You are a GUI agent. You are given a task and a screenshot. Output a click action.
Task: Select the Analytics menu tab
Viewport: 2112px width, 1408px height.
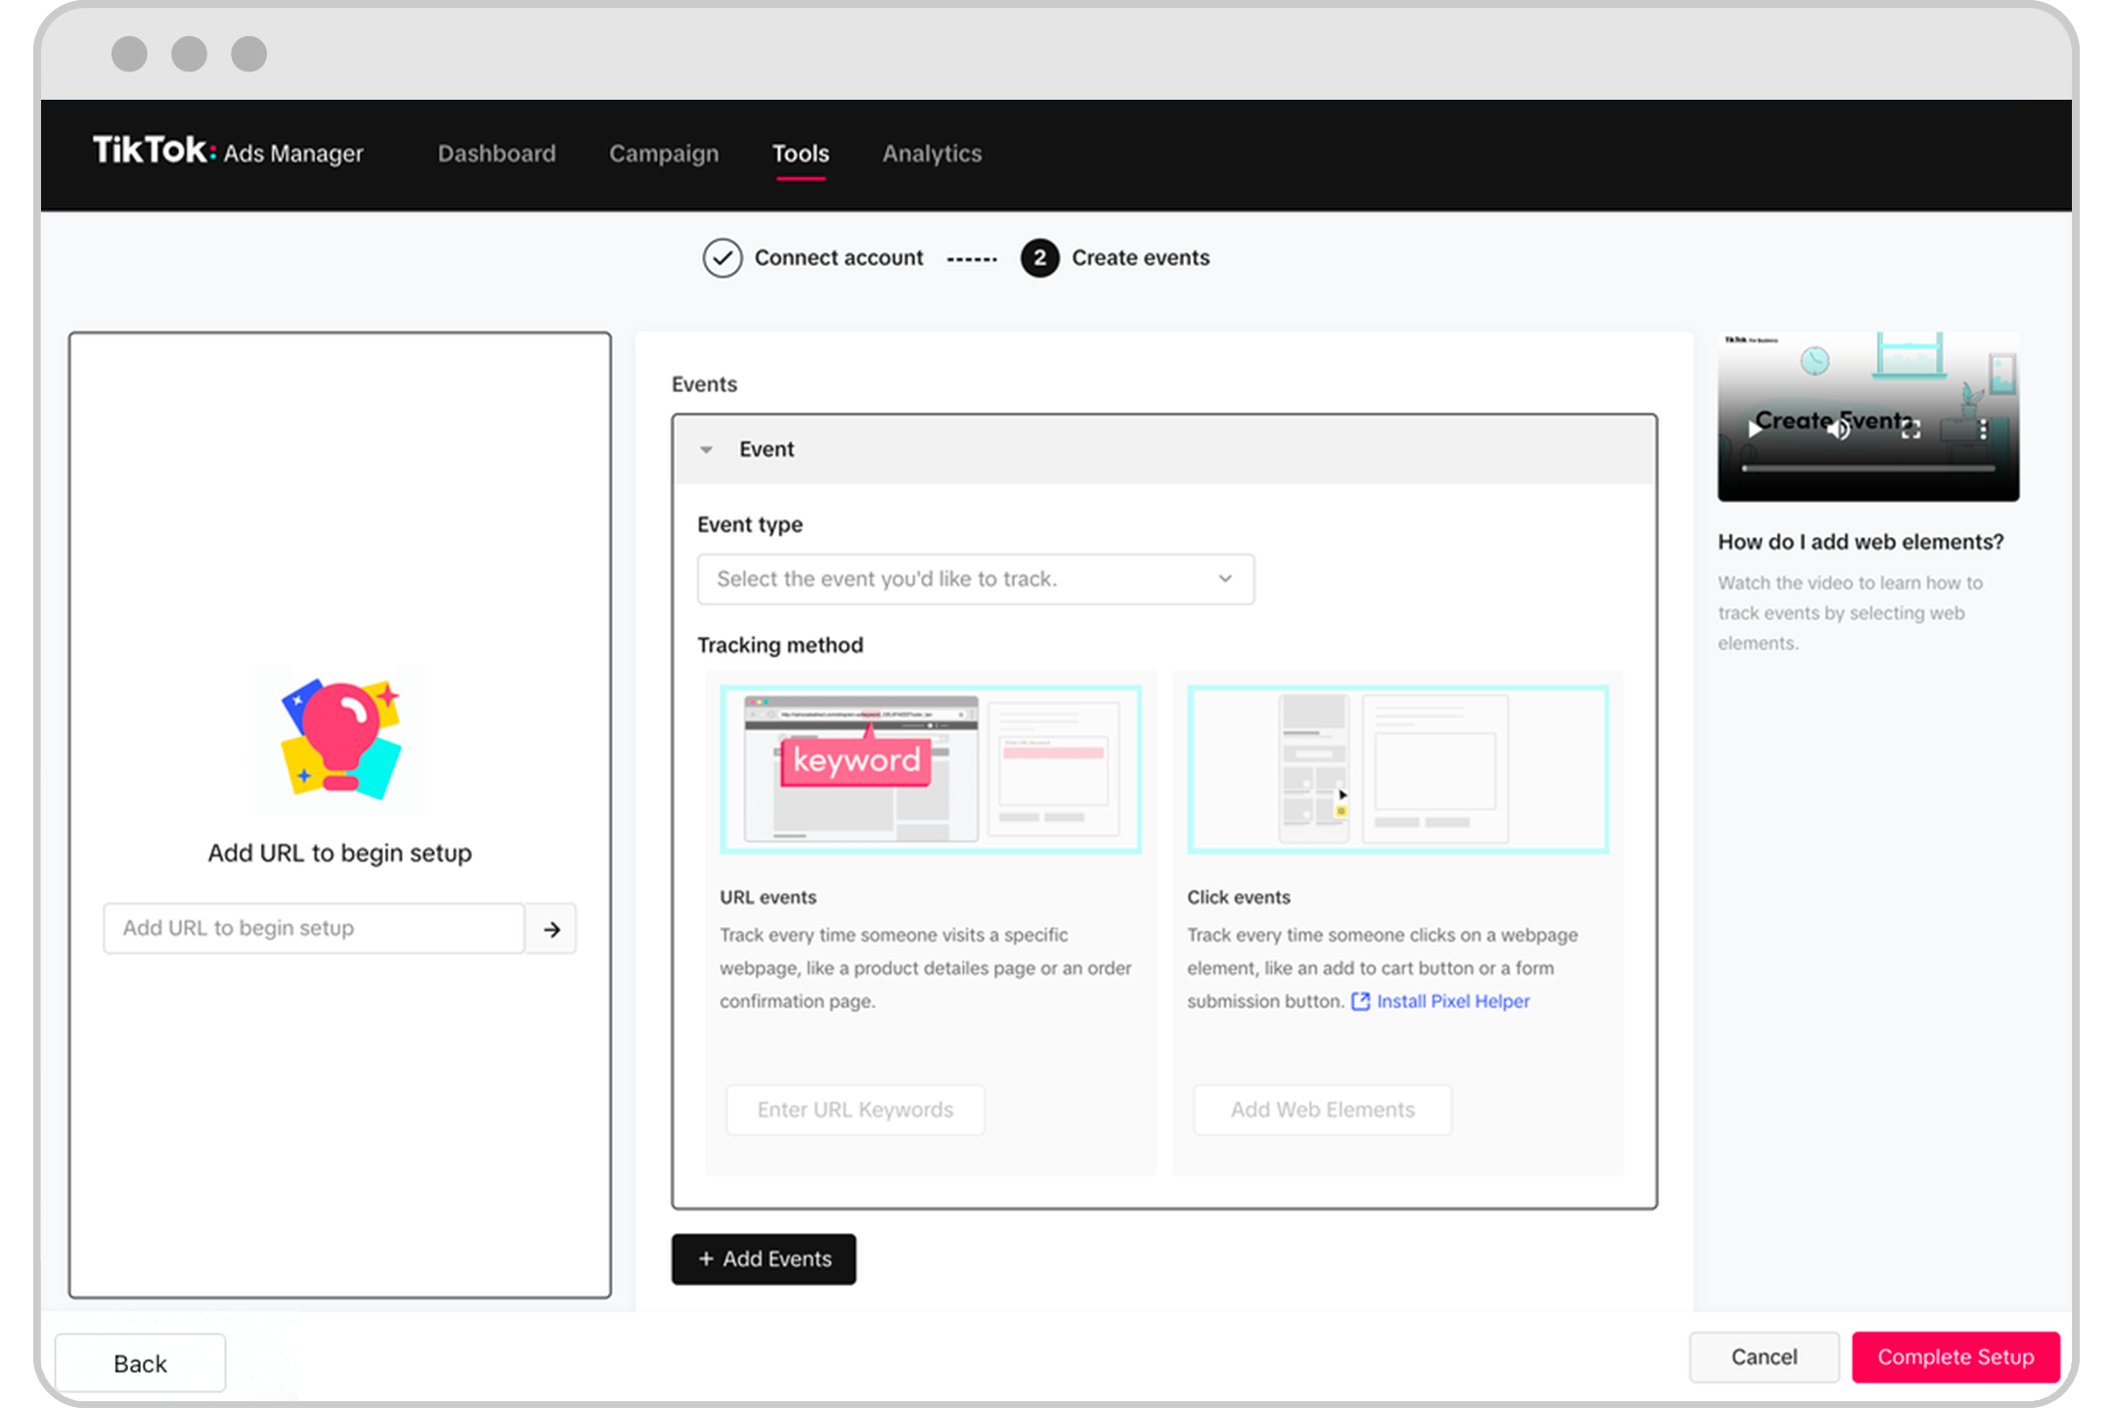click(930, 154)
